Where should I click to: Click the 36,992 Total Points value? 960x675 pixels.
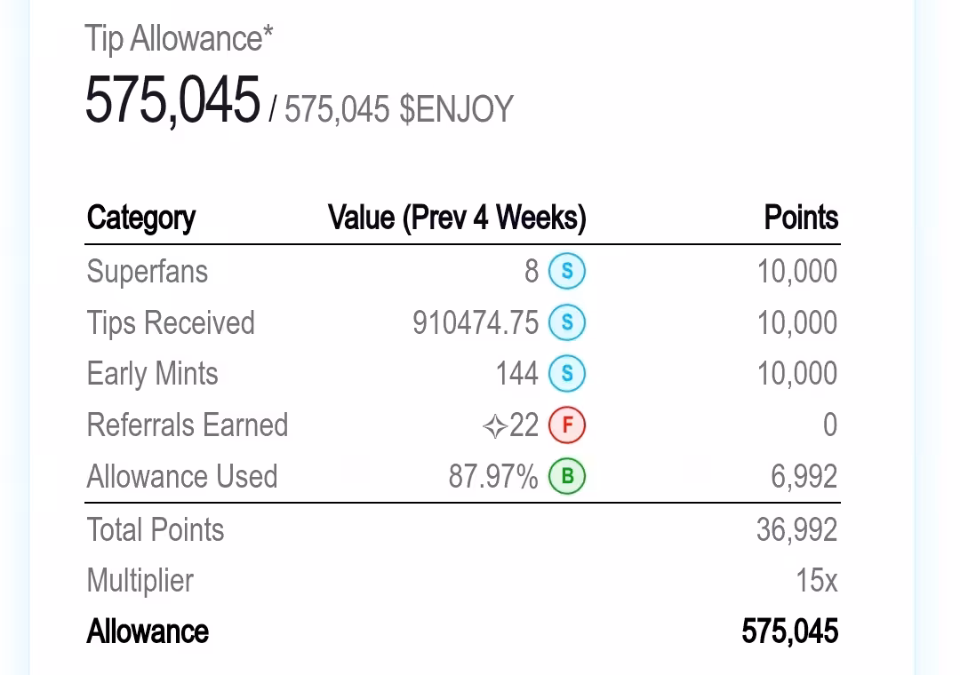point(797,530)
